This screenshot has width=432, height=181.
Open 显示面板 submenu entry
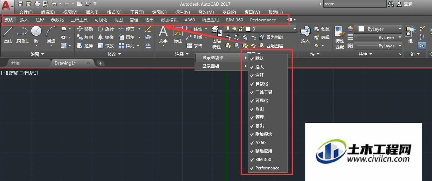[x=221, y=66]
